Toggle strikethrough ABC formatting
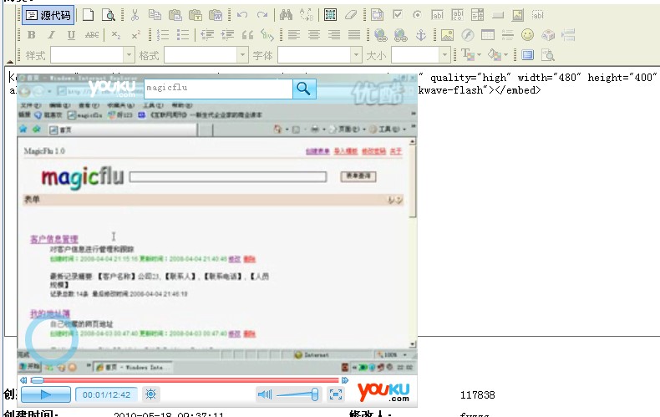The height and width of the screenshot is (417, 660). click(x=92, y=35)
